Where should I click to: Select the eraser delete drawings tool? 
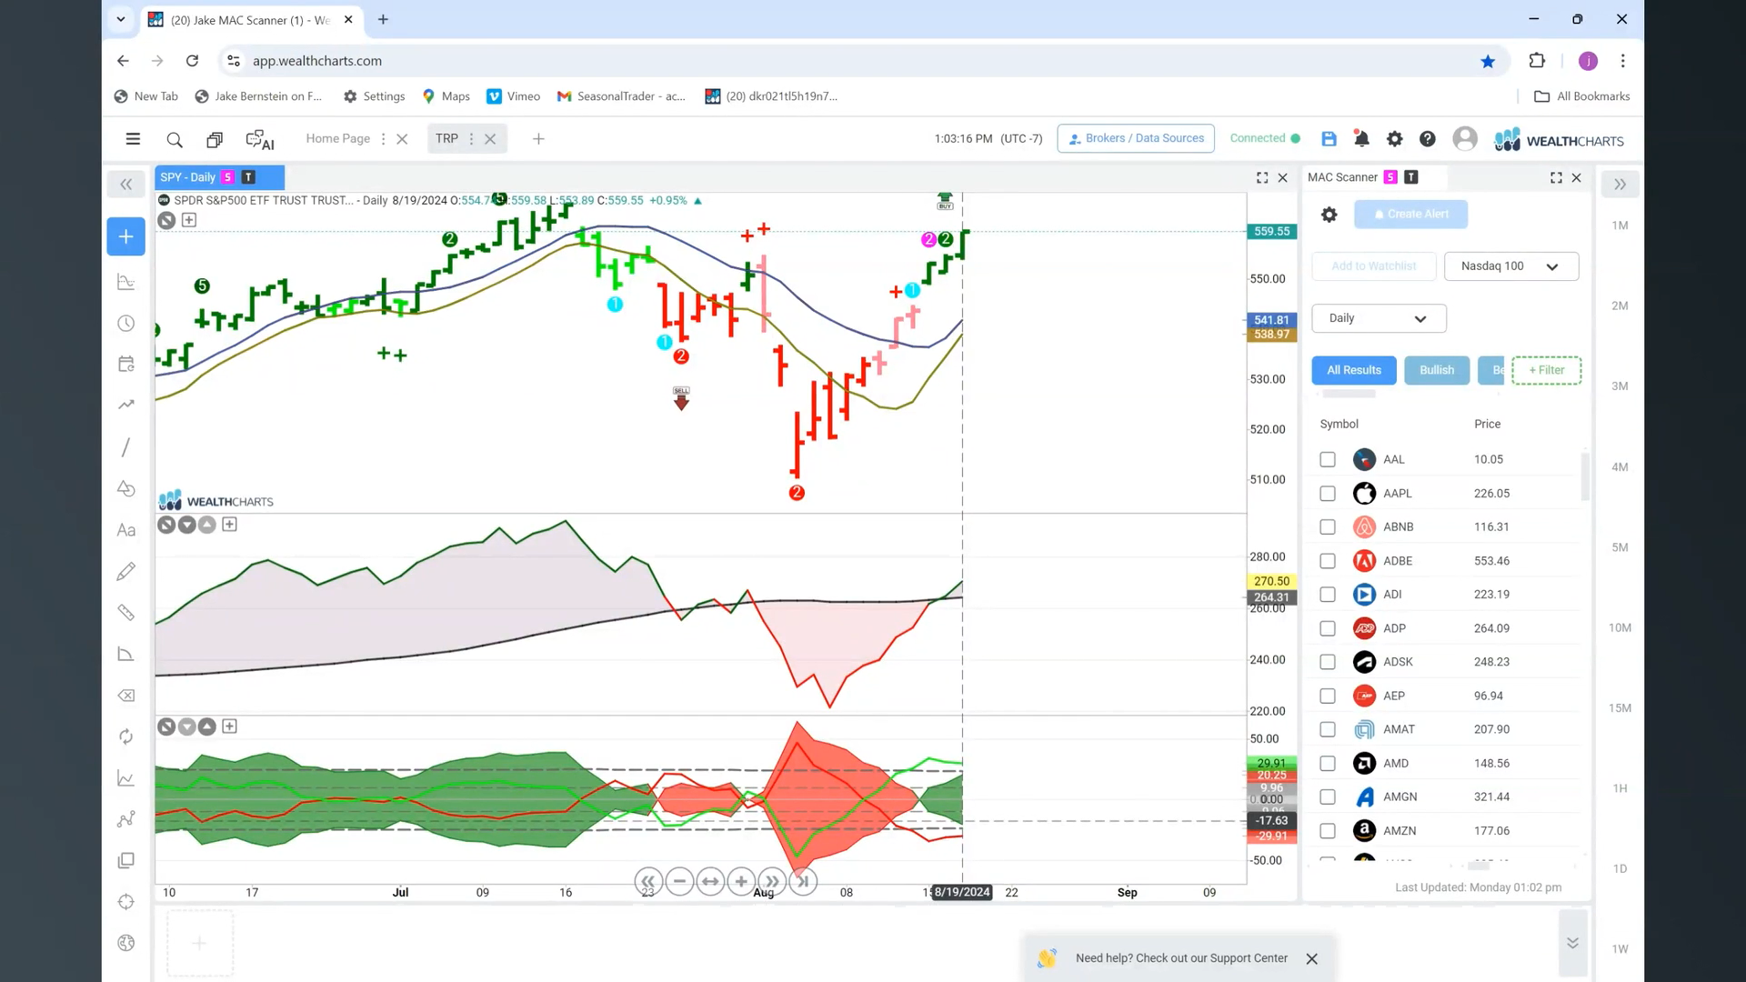point(125,696)
